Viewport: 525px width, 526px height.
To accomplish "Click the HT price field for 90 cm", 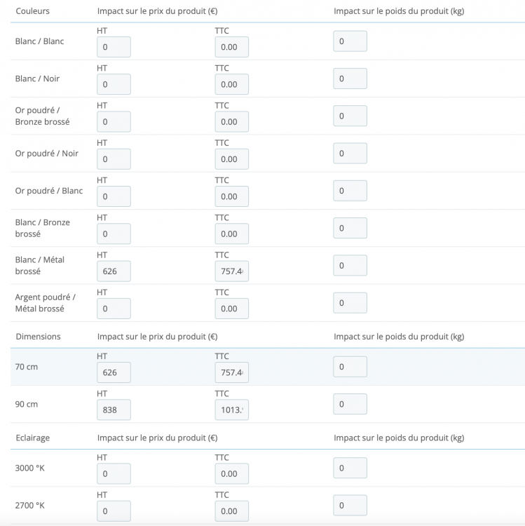I will (x=114, y=410).
